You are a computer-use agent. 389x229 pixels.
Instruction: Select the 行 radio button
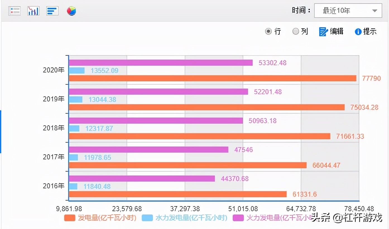coord(268,31)
